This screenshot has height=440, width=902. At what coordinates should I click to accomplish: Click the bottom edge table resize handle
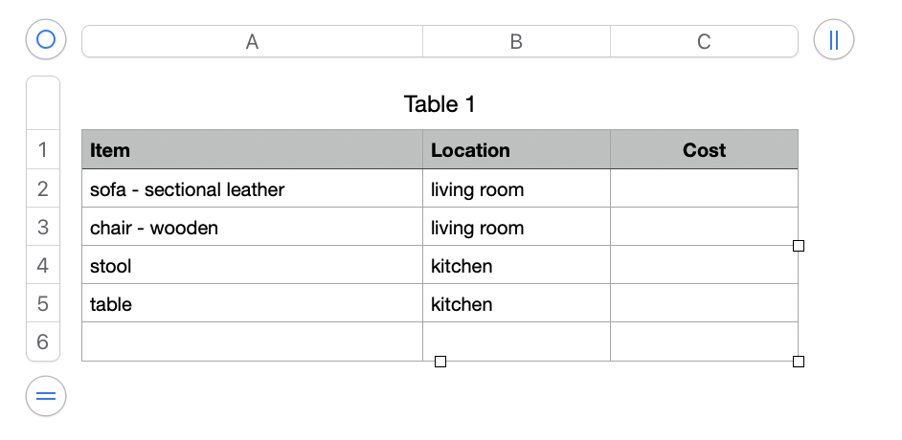point(440,362)
